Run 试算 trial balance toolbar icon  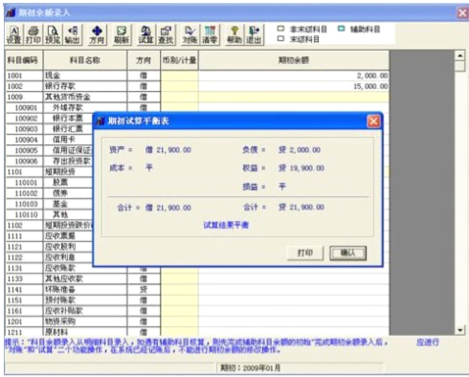click(145, 34)
